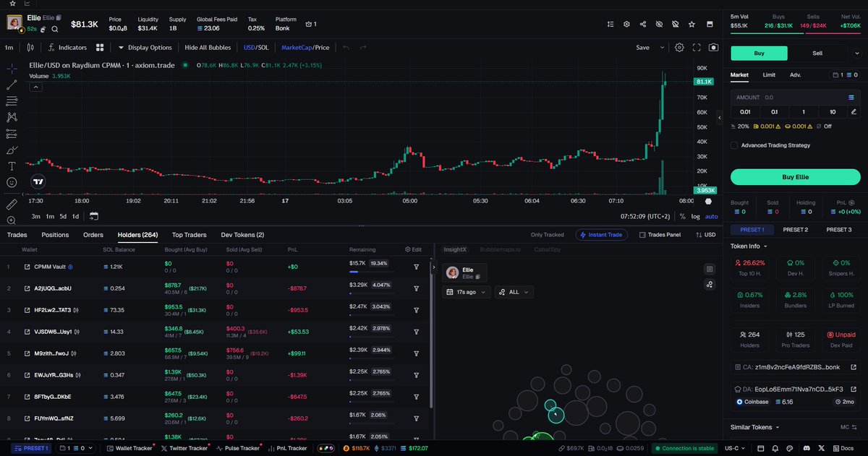Toggle auto scale on the chart
Image resolution: width=868 pixels, height=456 pixels.
pos(712,216)
